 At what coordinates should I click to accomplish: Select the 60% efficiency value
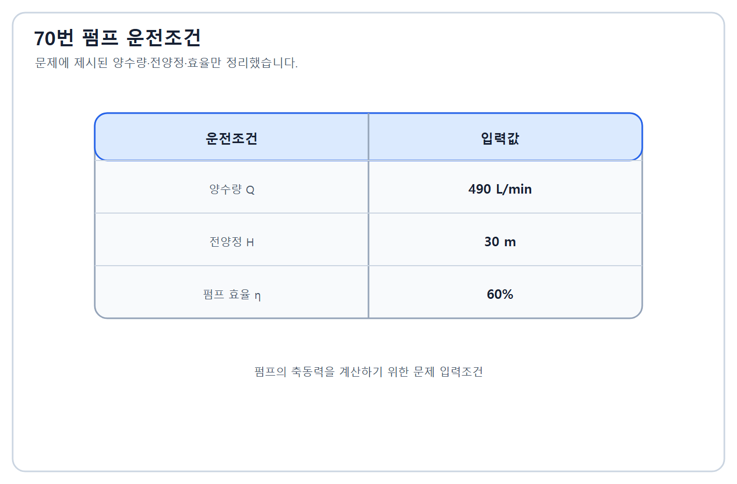click(x=500, y=295)
